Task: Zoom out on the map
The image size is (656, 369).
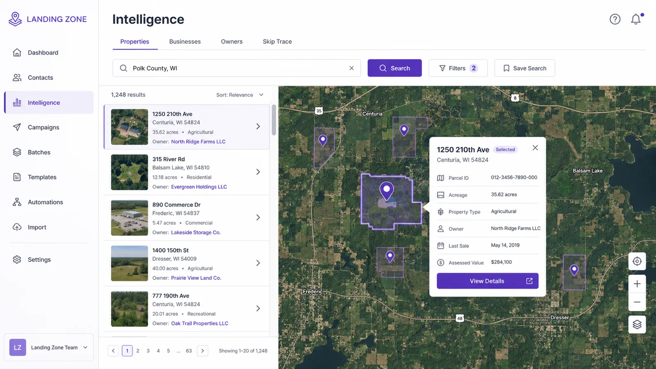Action: coord(637,302)
